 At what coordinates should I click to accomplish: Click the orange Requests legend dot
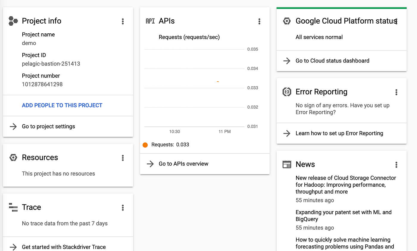coord(145,144)
